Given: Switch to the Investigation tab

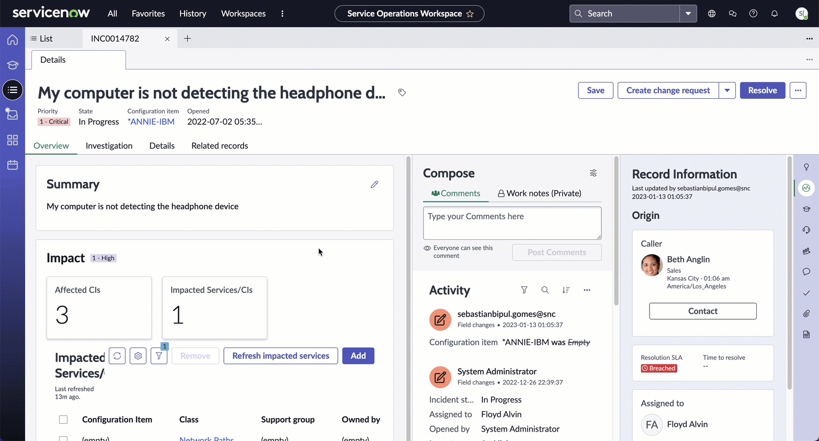Looking at the screenshot, I should point(109,146).
